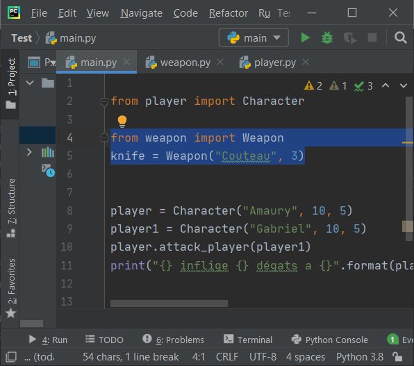The height and width of the screenshot is (366, 414).
Task: Click the PyCharm logo icon
Action: [14, 13]
